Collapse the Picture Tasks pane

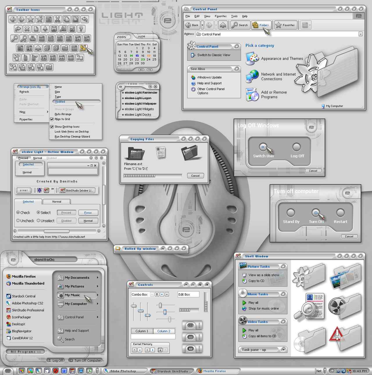click(x=283, y=266)
